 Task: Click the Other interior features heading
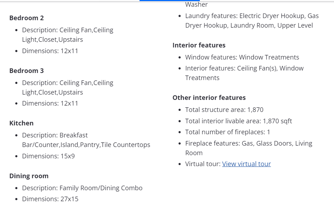tap(209, 98)
